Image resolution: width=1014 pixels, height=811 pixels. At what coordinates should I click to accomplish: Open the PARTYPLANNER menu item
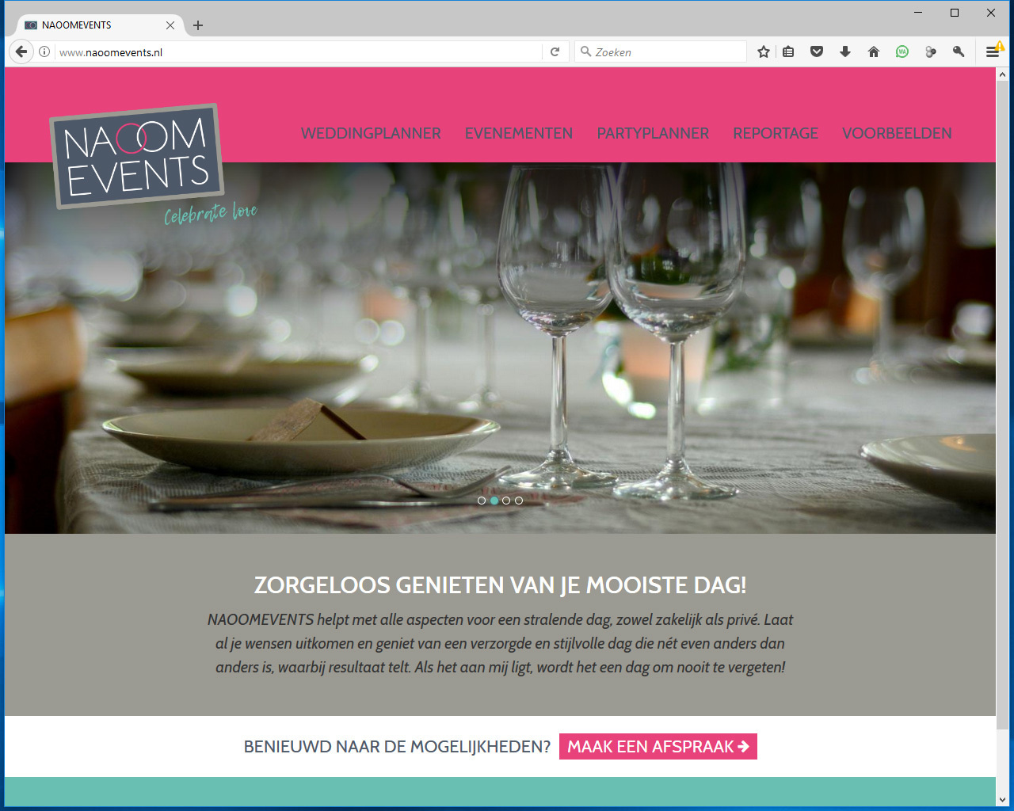pyautogui.click(x=653, y=133)
